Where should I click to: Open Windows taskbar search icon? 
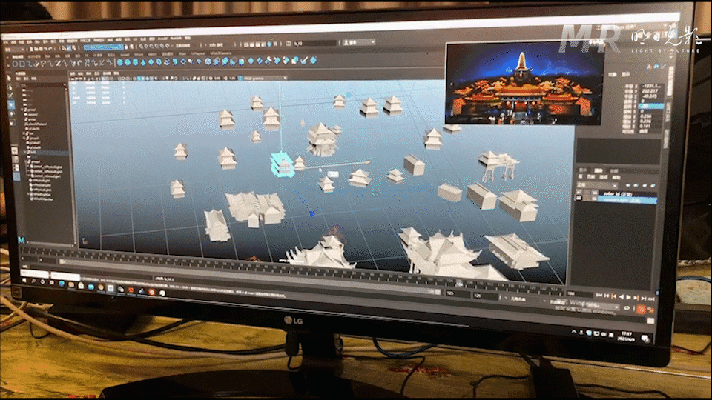33,281
